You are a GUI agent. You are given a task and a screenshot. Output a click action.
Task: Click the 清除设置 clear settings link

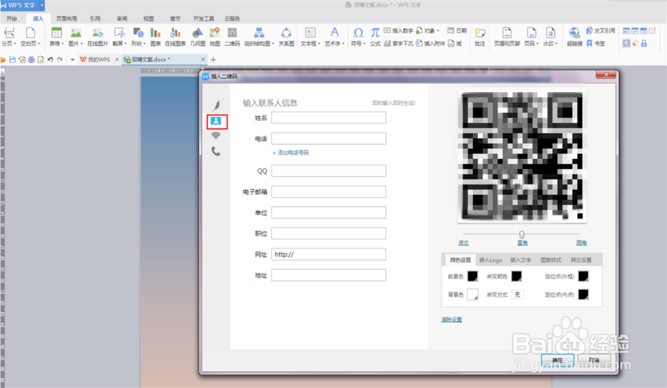pyautogui.click(x=452, y=319)
